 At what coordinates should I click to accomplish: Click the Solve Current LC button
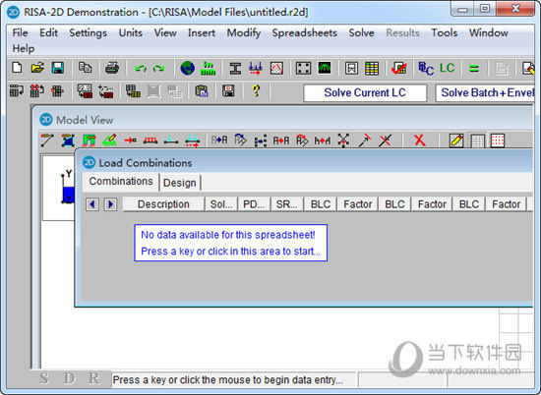pyautogui.click(x=365, y=92)
